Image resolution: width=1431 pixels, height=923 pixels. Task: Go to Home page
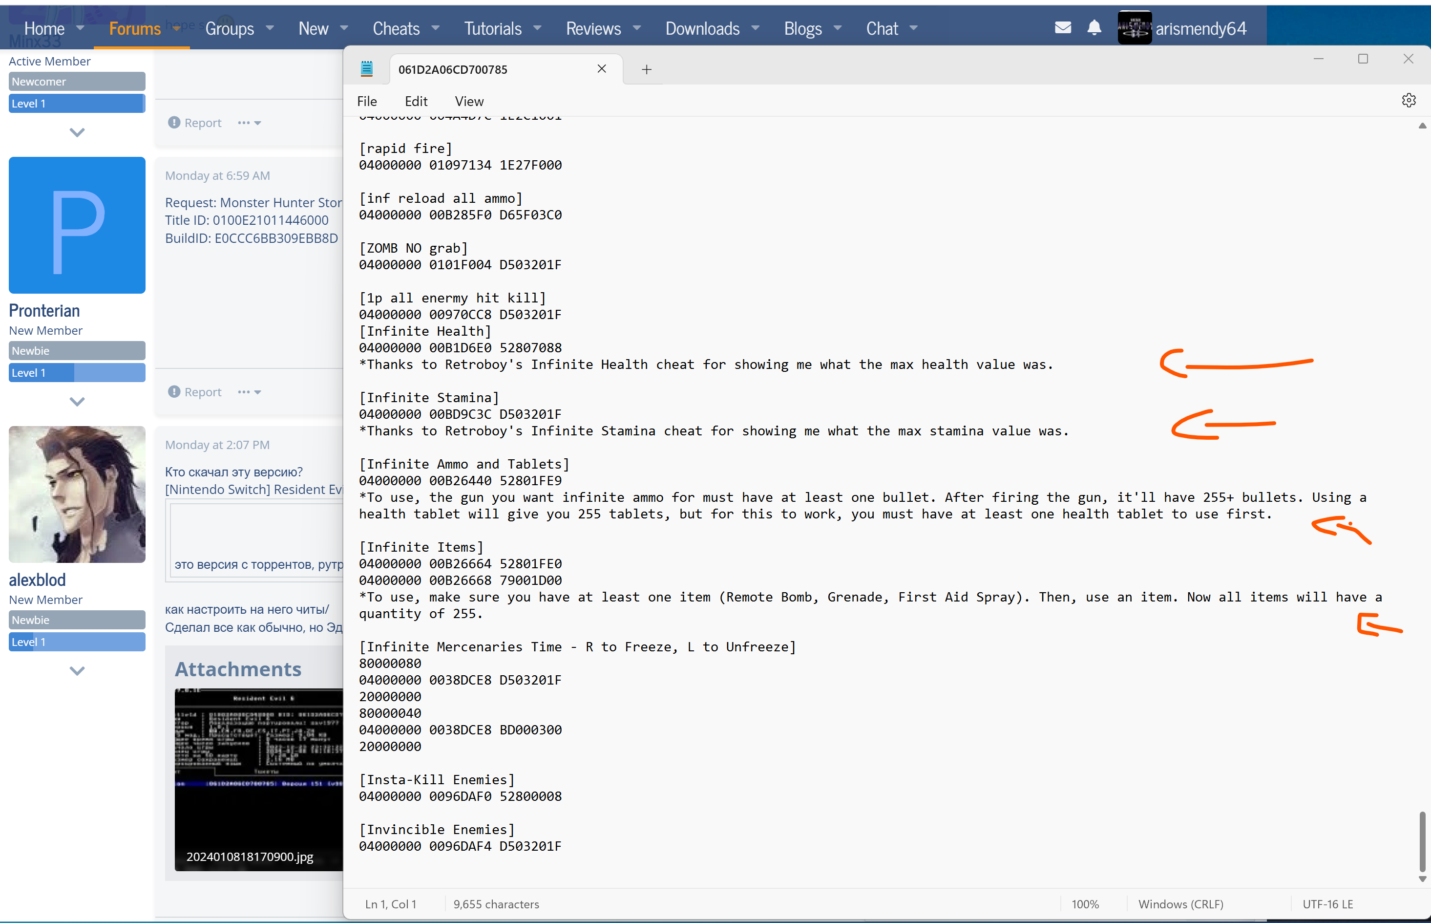click(x=44, y=28)
